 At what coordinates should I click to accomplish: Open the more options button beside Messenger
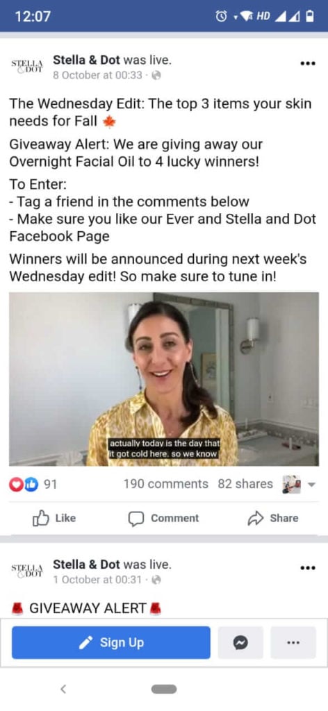click(x=293, y=642)
